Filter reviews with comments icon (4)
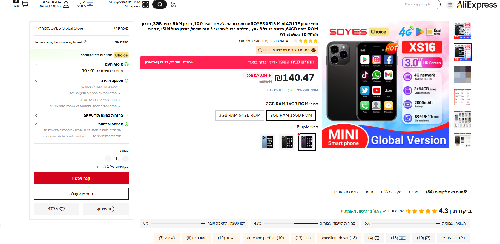This screenshot has width=500, height=244. coord(374,238)
